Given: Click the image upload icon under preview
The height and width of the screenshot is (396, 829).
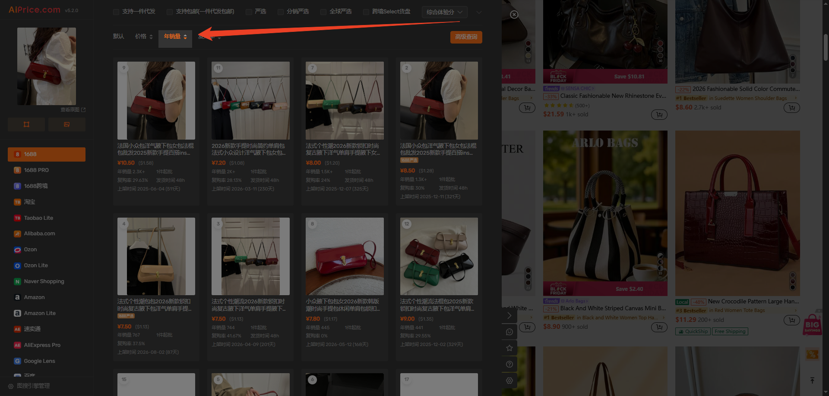Looking at the screenshot, I should 67,125.
